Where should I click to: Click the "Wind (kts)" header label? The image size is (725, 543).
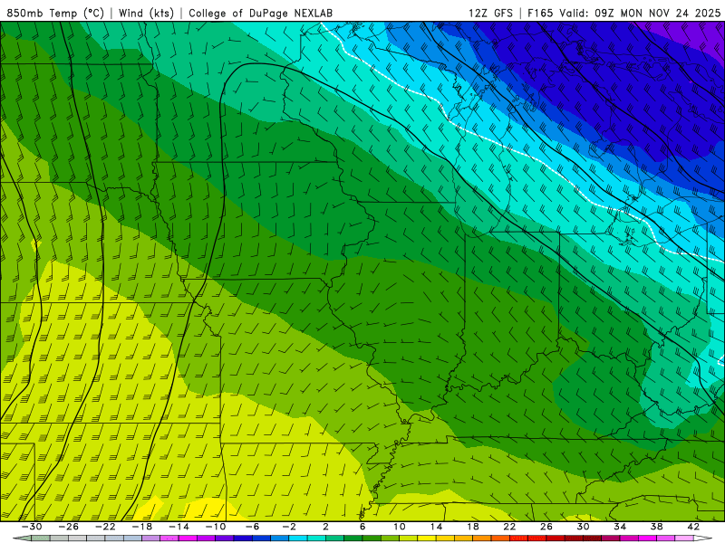click(146, 13)
